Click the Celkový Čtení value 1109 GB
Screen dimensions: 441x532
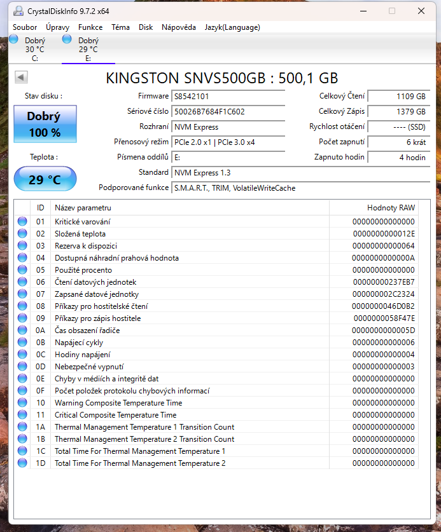click(x=399, y=97)
